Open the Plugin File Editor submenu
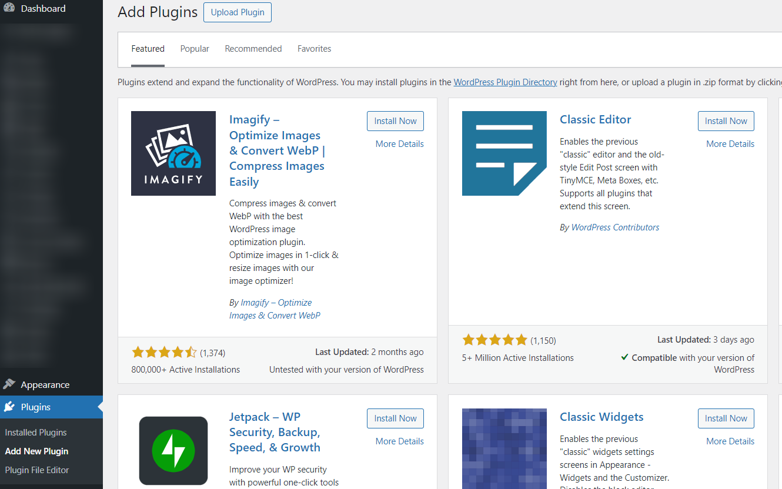 click(37, 470)
